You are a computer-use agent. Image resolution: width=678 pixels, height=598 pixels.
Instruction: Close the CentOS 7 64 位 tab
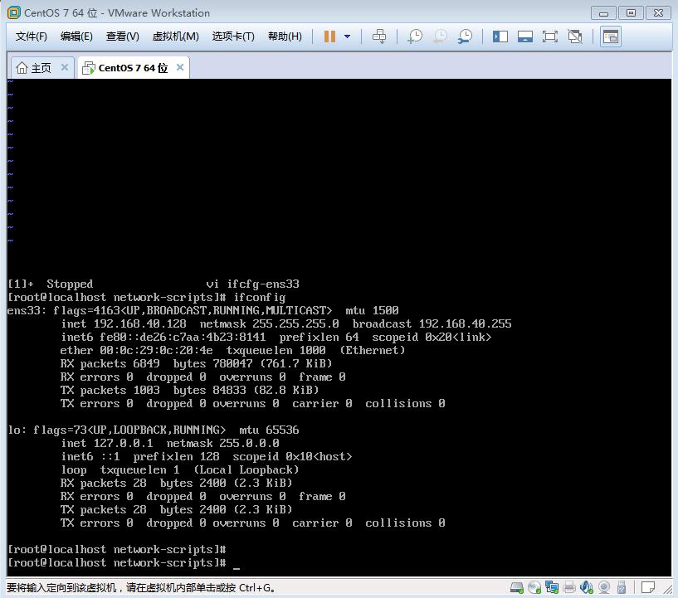[179, 67]
